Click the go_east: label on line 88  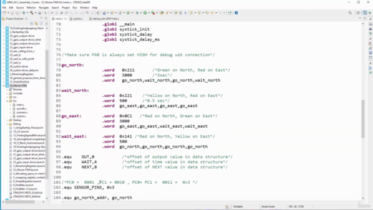(x=71, y=116)
